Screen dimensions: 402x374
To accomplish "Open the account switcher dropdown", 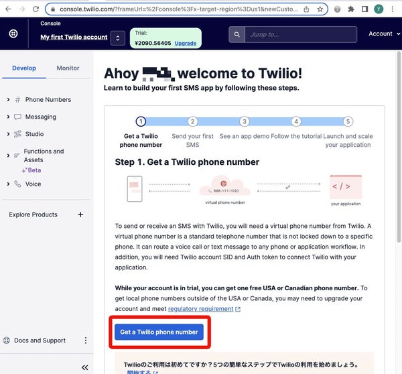I will (x=118, y=38).
